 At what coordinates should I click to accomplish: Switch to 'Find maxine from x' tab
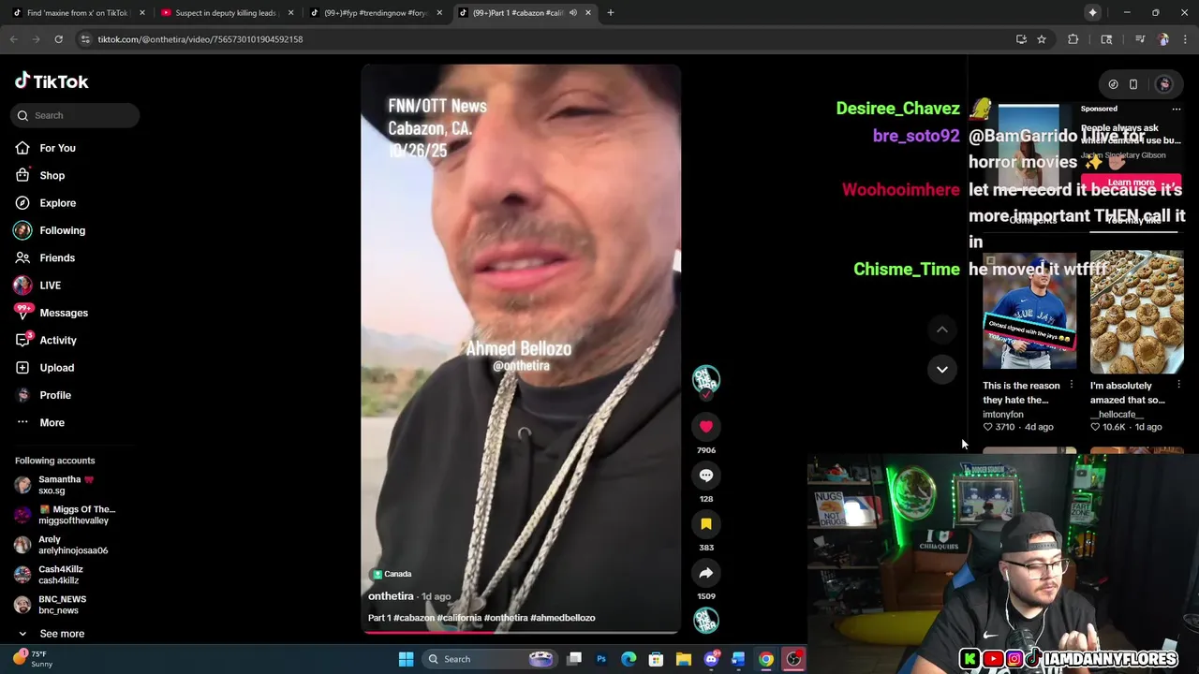[x=78, y=13]
